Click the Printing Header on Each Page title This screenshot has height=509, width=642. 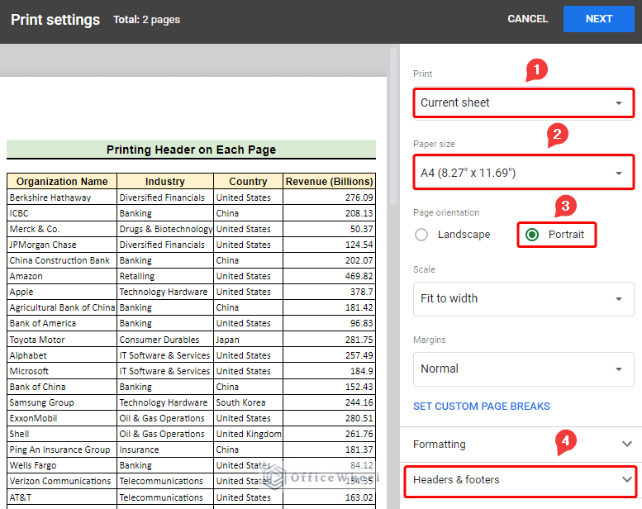tap(191, 150)
